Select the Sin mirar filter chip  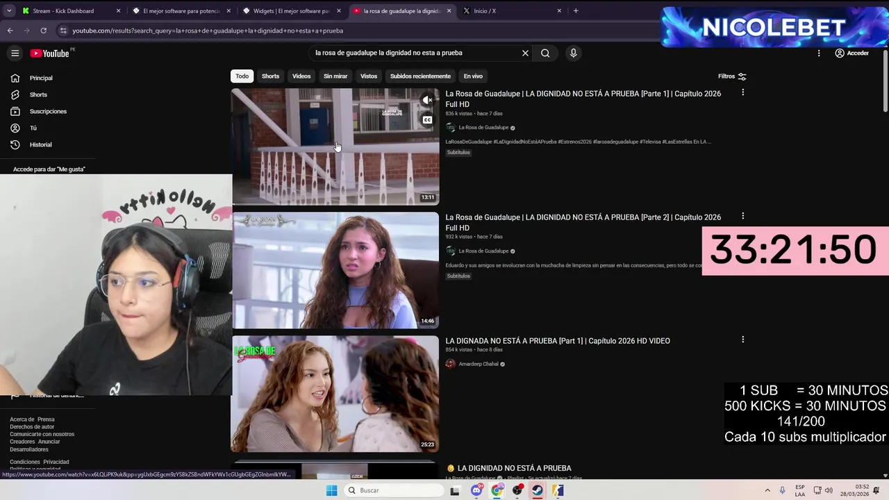[335, 76]
